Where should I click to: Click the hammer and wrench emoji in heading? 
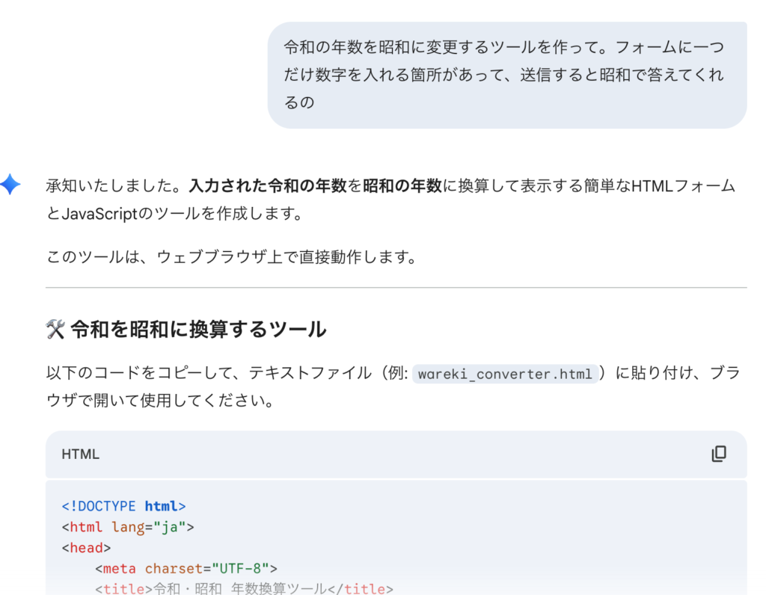click(55, 330)
